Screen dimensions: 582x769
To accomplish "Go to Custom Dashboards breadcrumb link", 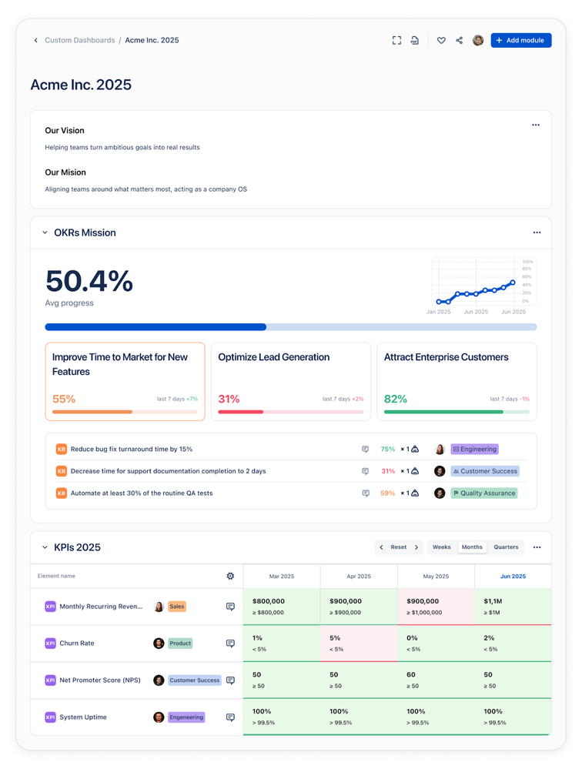I will tap(80, 40).
